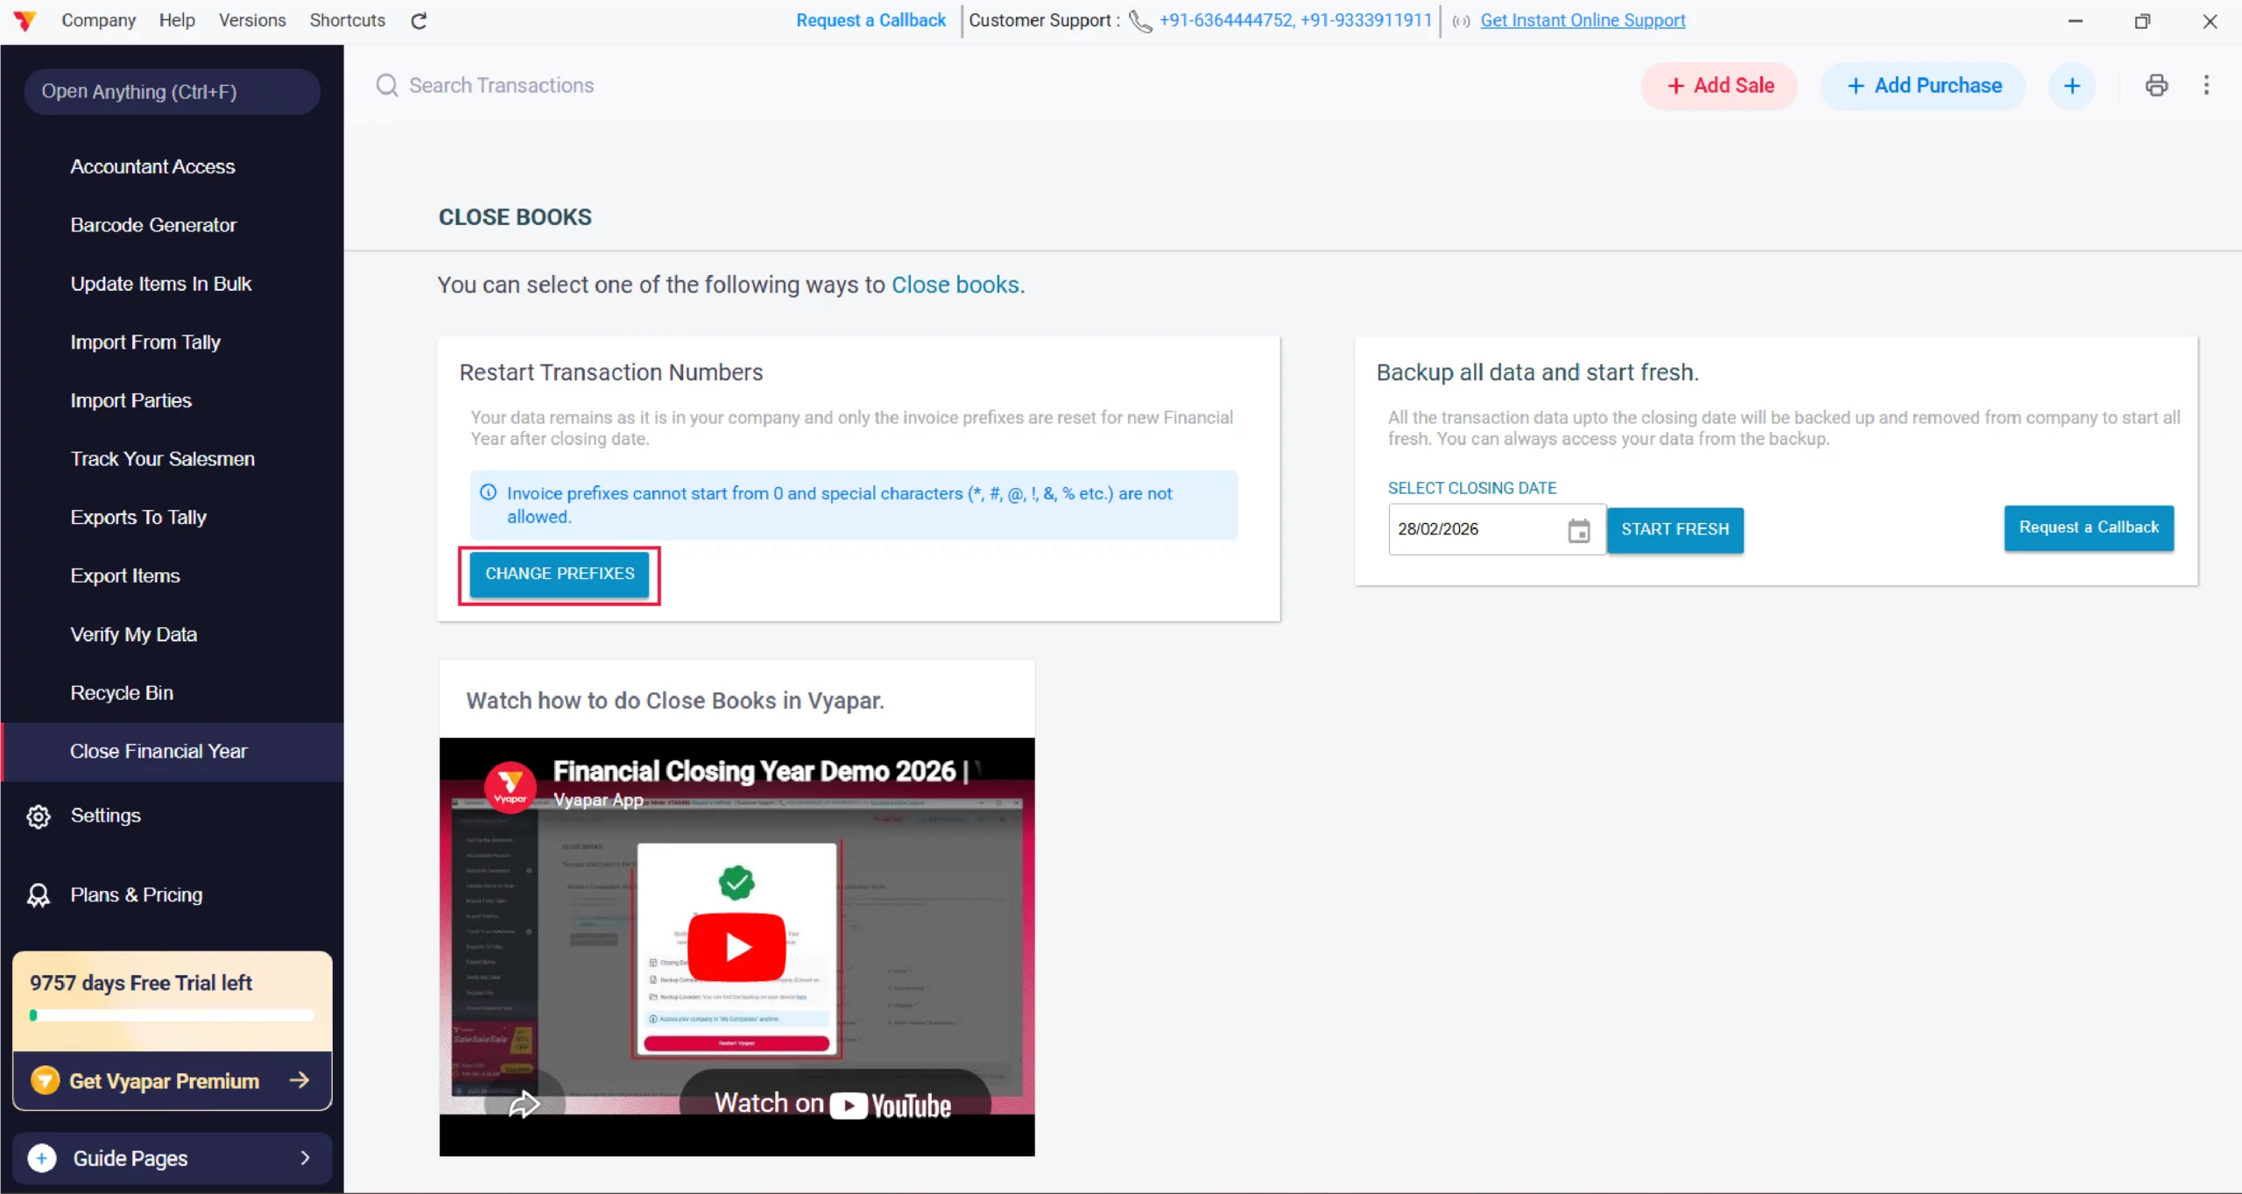The height and width of the screenshot is (1194, 2242).
Task: Click the Search Transactions field
Action: pyautogui.click(x=502, y=85)
